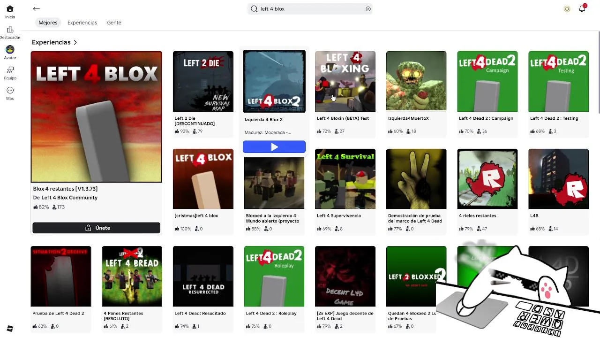
Task: Open Left 4 Blox large featured thumbnail
Action: 96,116
